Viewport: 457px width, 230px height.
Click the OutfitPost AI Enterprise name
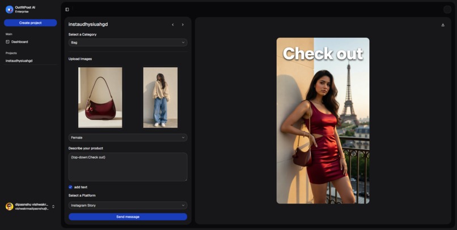pyautogui.click(x=25, y=9)
